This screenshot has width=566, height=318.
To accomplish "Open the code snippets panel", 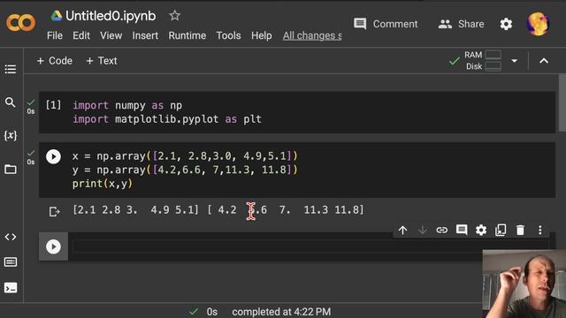I will 11,237.
